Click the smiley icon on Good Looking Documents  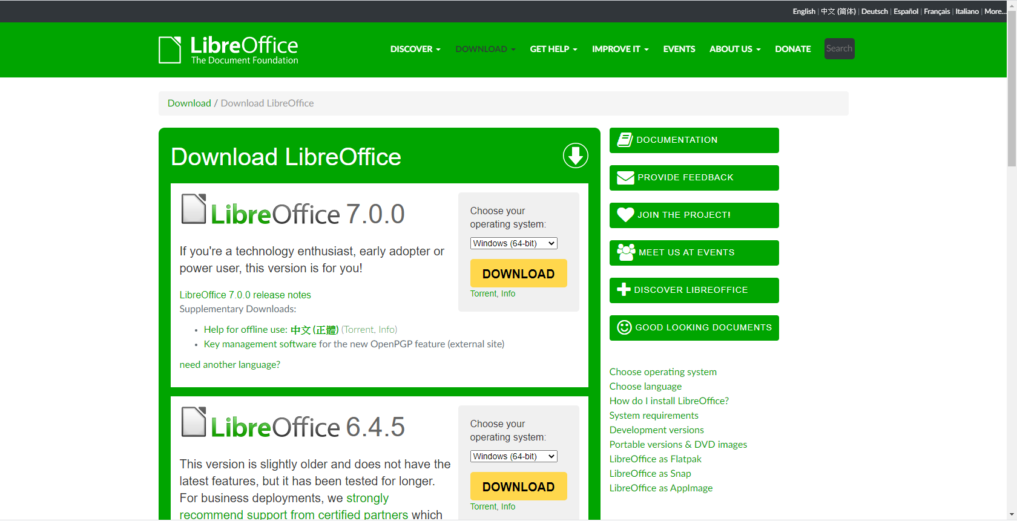pos(624,327)
